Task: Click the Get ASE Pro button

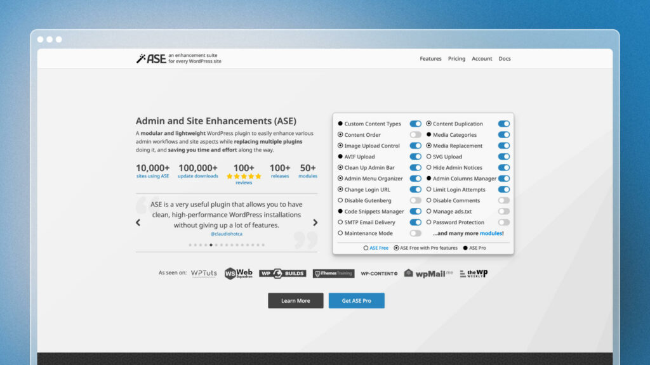Action: click(x=356, y=300)
